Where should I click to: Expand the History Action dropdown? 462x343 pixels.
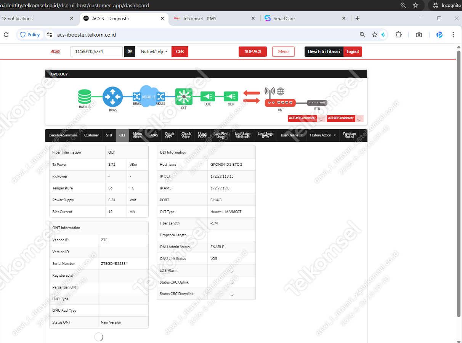click(x=323, y=135)
